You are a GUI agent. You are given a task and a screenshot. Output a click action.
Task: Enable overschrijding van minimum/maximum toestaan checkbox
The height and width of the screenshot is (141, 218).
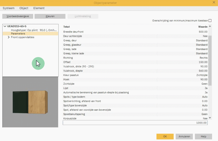coord(210,21)
